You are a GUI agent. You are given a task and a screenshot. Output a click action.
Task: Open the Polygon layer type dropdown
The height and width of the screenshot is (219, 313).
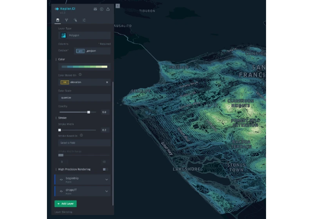coord(85,35)
